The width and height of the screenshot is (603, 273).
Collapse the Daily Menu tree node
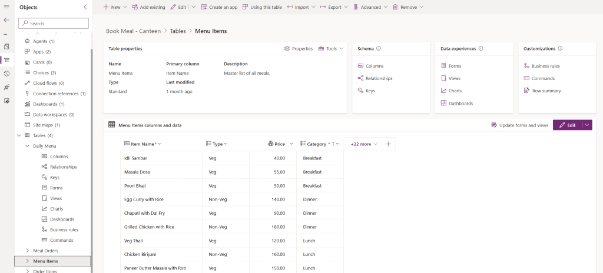(27, 146)
